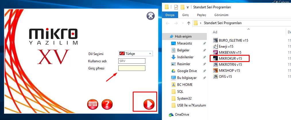Select BURO_ISLETME v15 shortcut

click(231, 40)
